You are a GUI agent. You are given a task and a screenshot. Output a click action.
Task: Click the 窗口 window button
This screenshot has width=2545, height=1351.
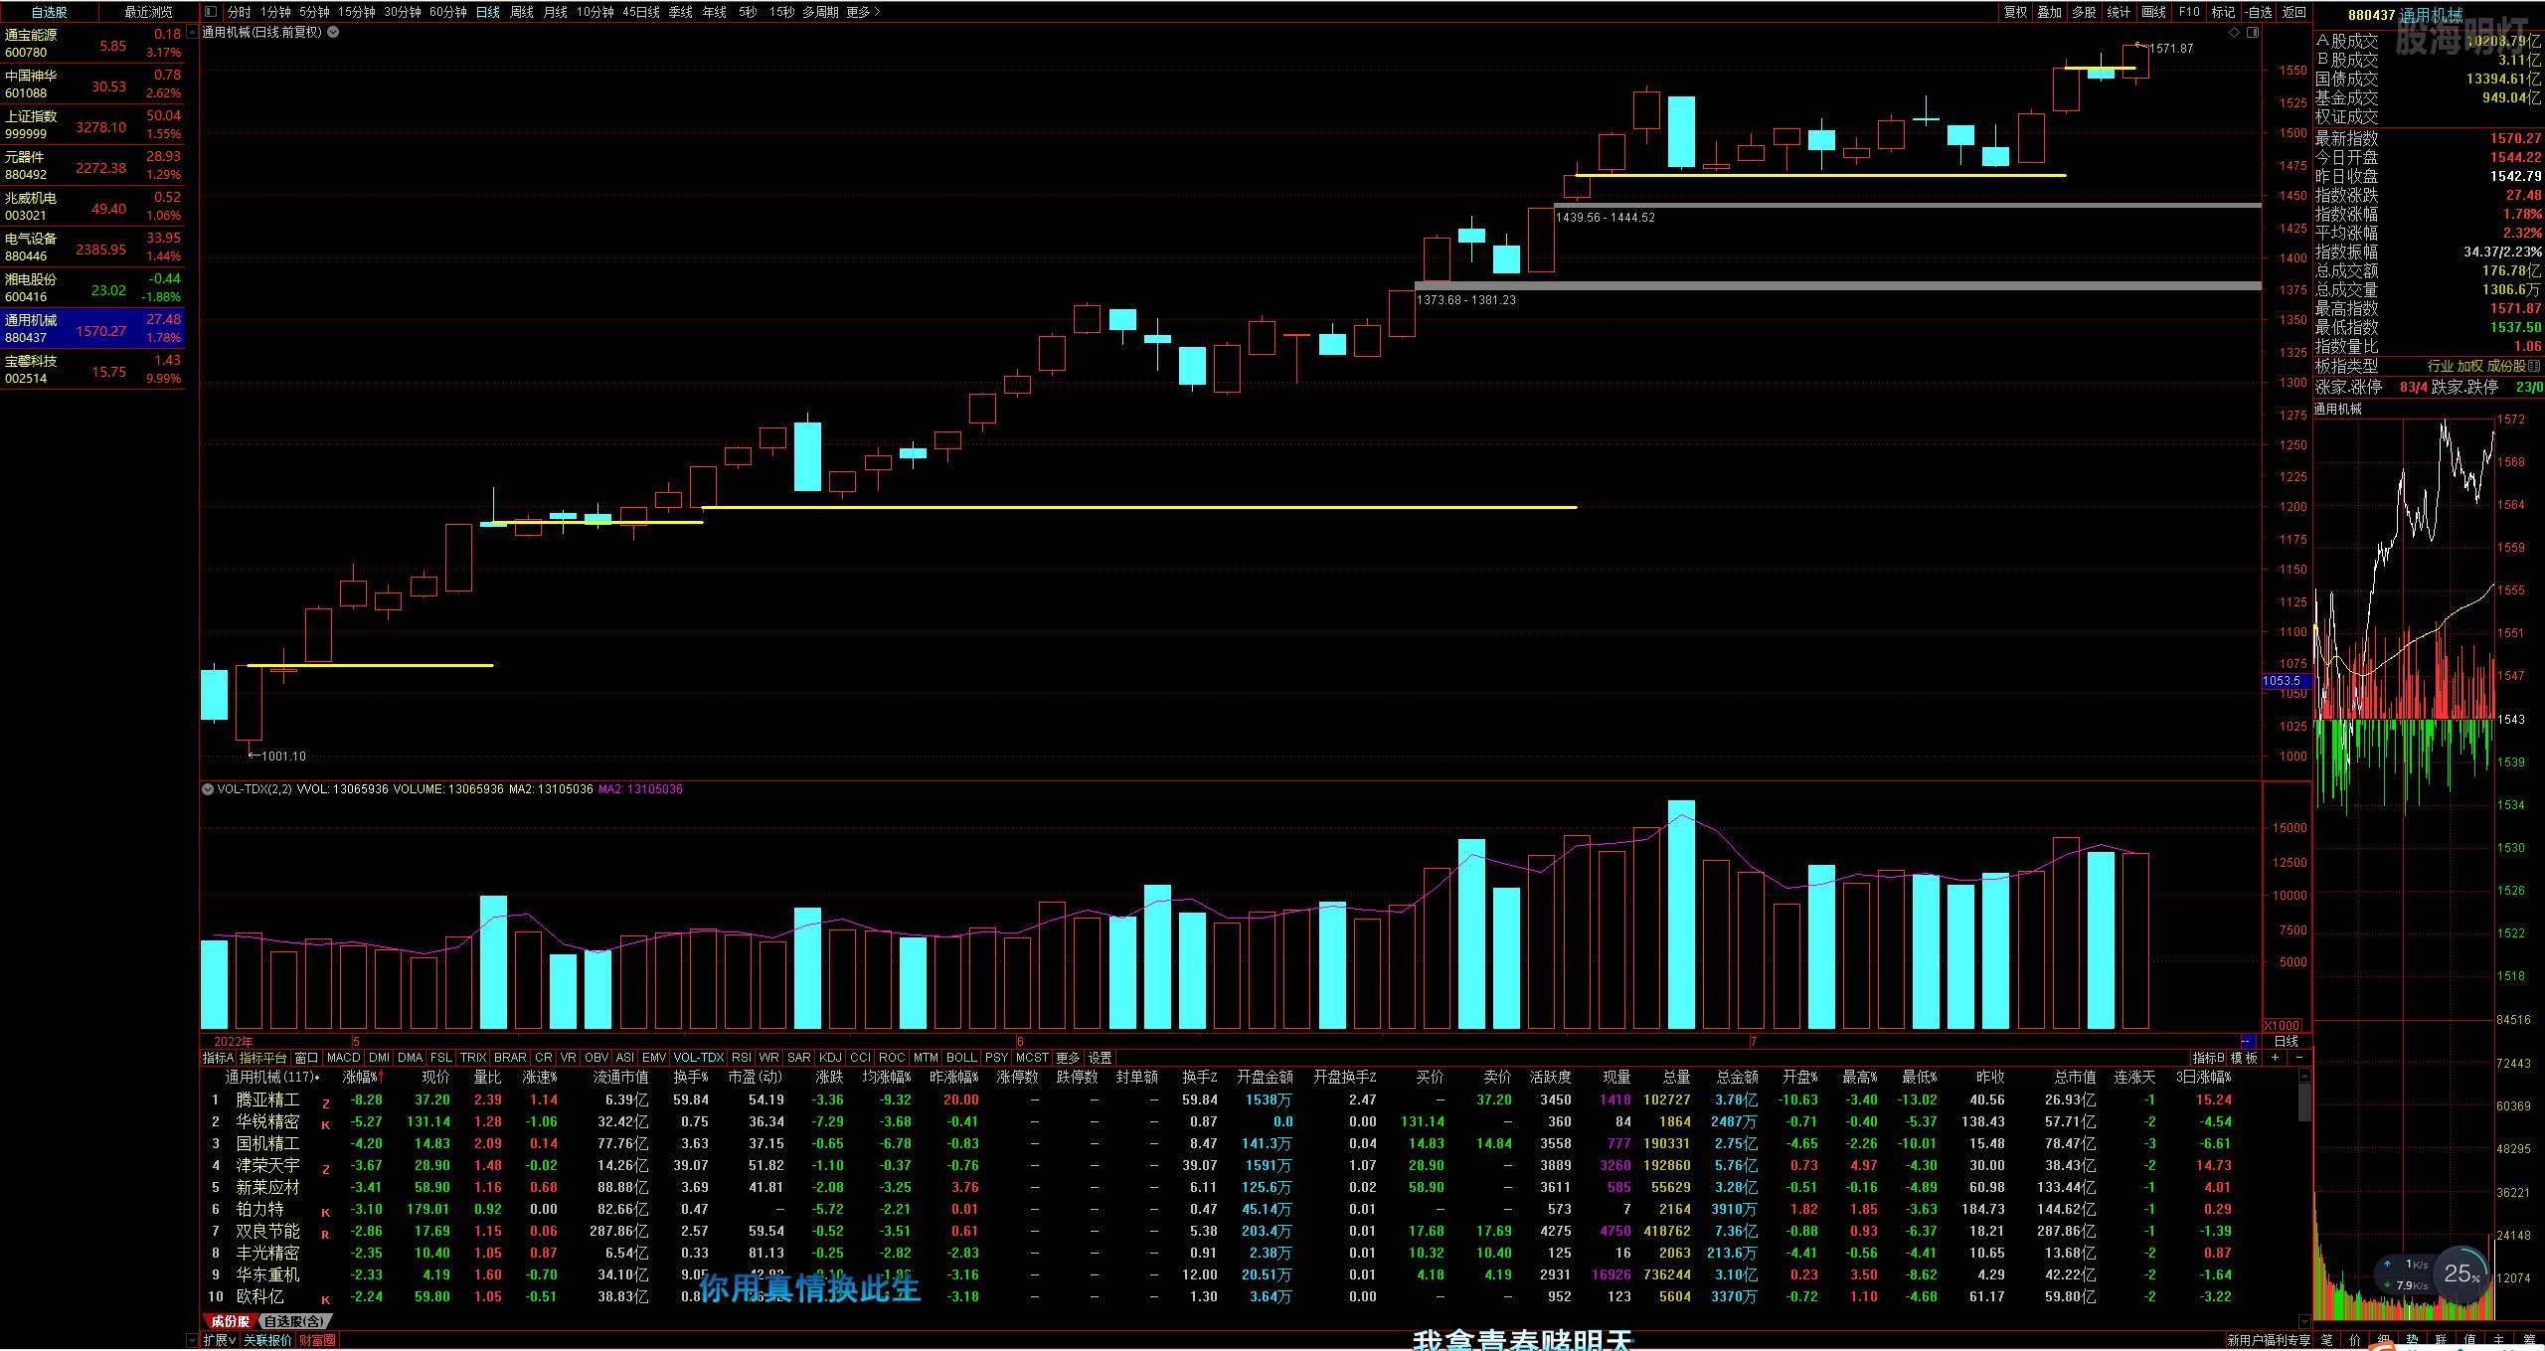click(306, 1058)
